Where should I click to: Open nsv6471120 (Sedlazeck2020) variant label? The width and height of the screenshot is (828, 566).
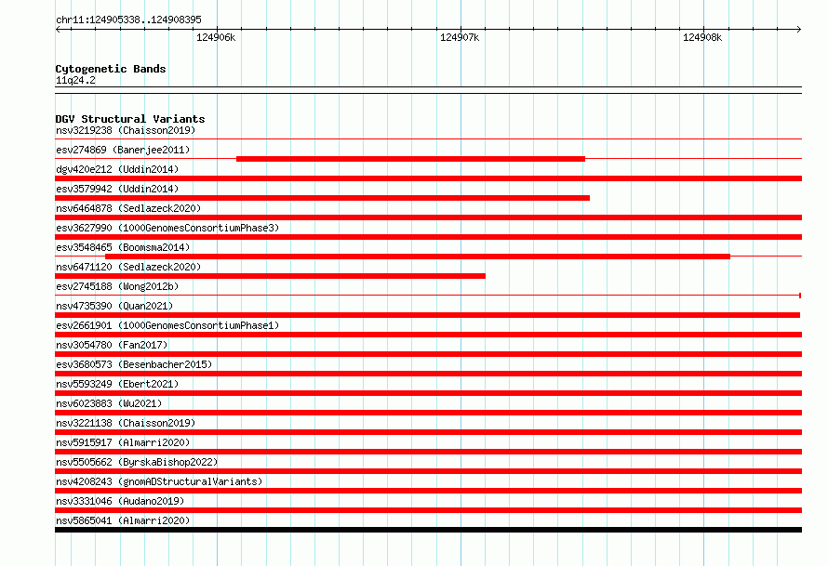tap(128, 267)
